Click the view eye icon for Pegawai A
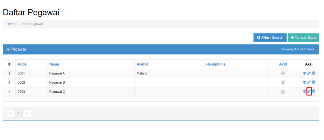This screenshot has width=324, height=140. (x=304, y=73)
